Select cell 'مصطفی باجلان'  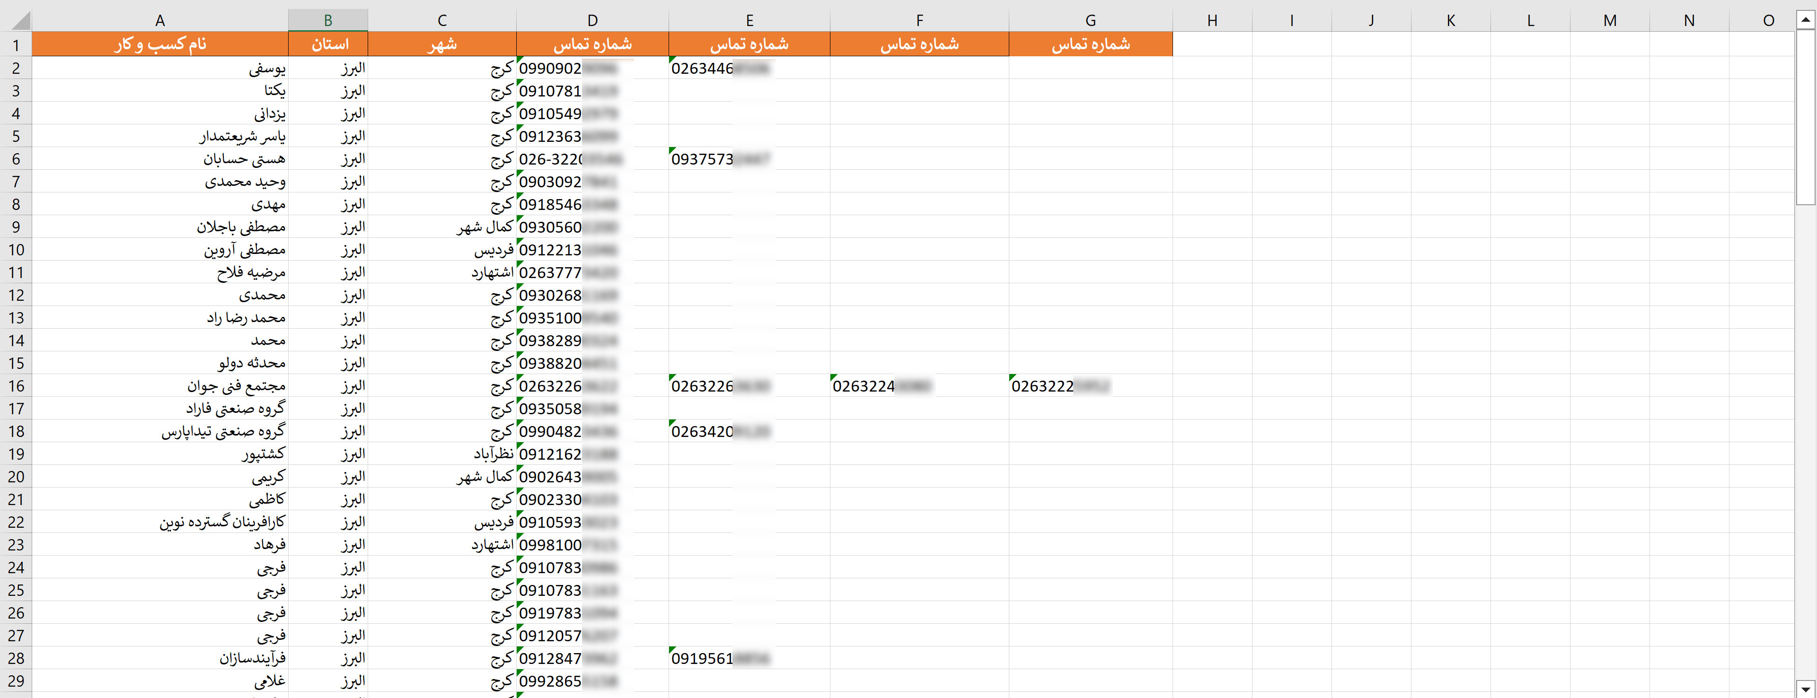[160, 227]
